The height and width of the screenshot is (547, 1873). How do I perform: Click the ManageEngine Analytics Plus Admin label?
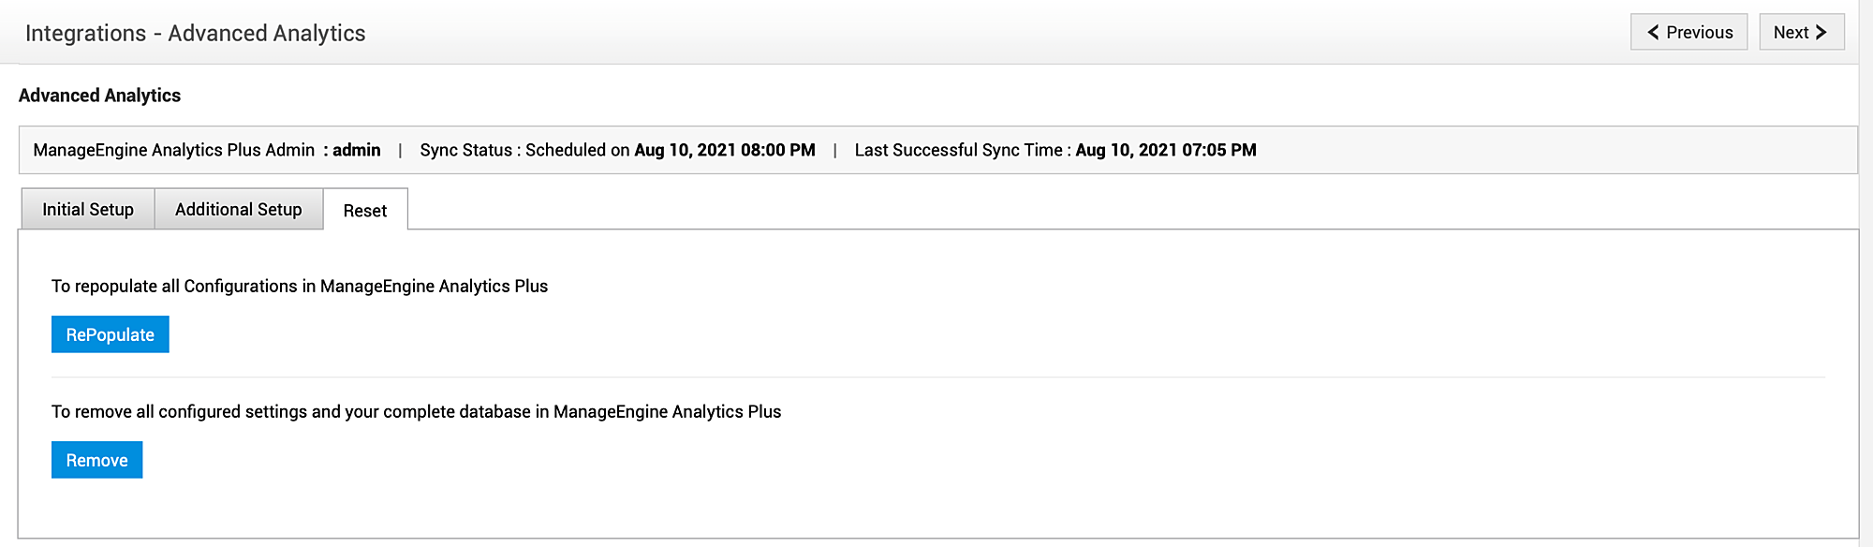(174, 150)
